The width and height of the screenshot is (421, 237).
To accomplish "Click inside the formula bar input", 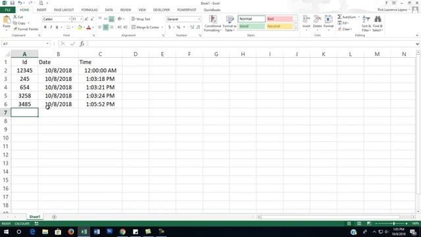I will pyautogui.click(x=251, y=44).
